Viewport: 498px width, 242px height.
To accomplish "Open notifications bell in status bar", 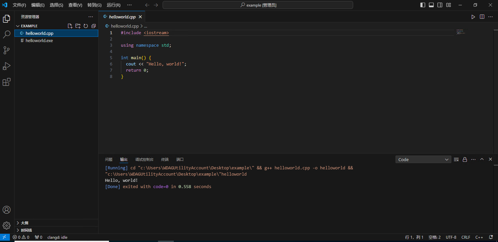I will (x=491, y=237).
